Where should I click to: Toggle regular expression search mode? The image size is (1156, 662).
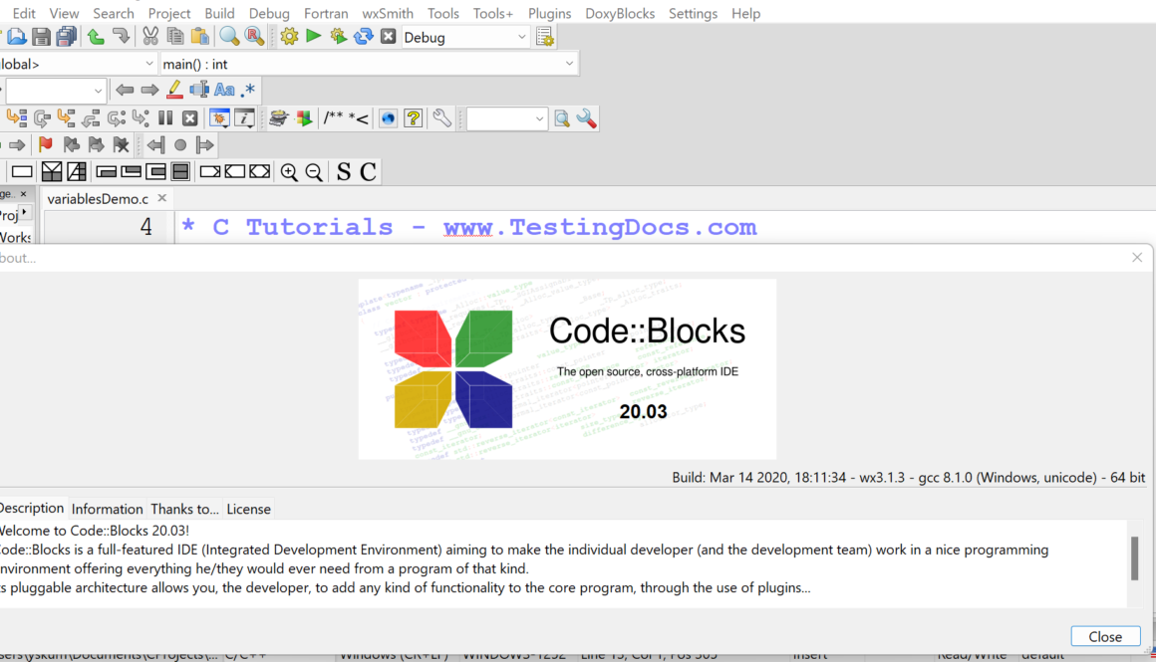tap(248, 90)
